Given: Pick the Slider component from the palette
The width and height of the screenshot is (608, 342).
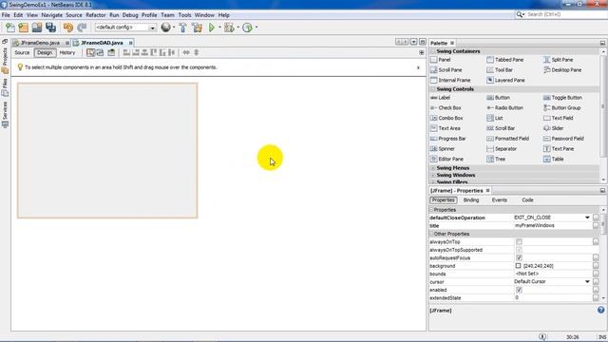Looking at the screenshot, I should click(x=554, y=128).
